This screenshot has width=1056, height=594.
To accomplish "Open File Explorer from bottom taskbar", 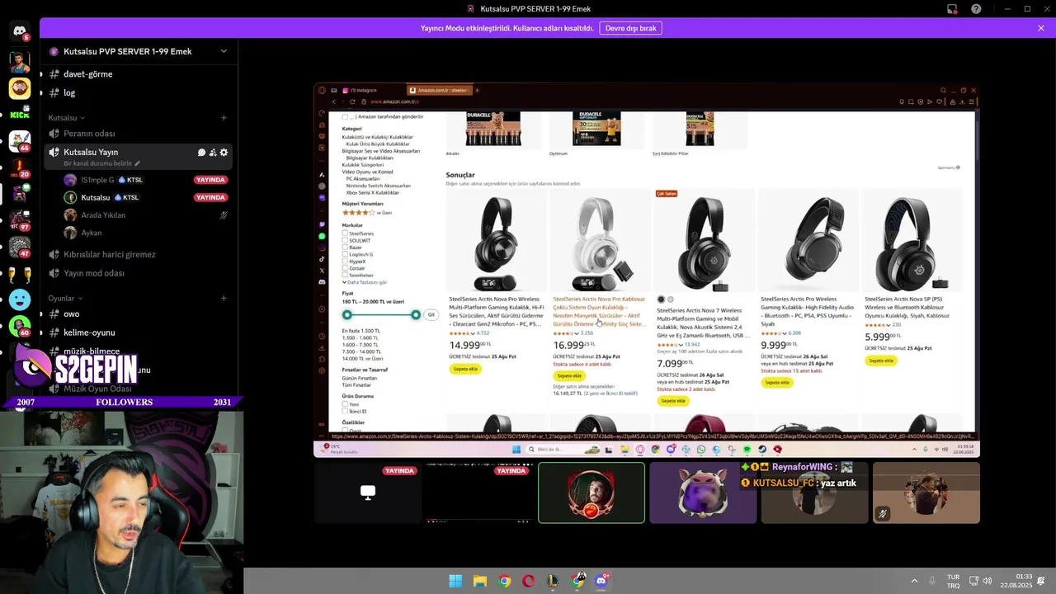I will pos(479,581).
